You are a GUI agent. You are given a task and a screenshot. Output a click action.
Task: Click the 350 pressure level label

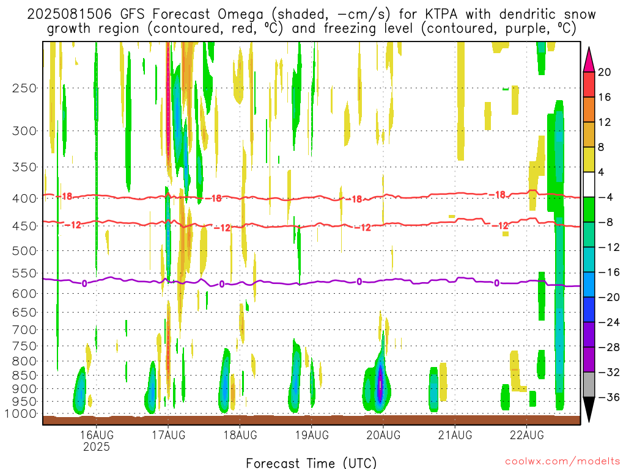(24, 167)
